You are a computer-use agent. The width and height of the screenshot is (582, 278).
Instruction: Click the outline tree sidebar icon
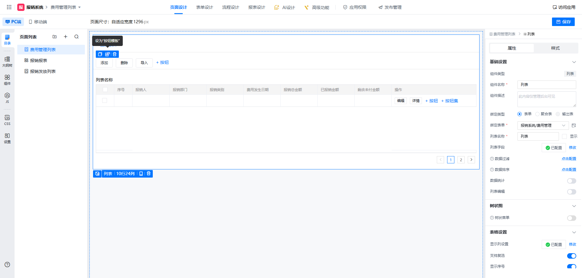tap(7, 61)
